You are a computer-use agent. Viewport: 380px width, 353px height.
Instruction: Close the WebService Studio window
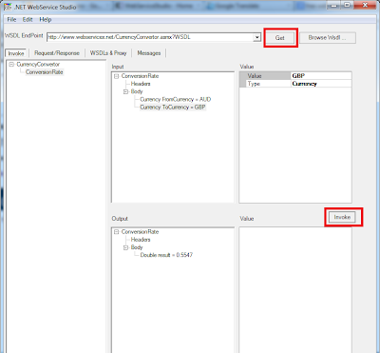(x=365, y=5)
